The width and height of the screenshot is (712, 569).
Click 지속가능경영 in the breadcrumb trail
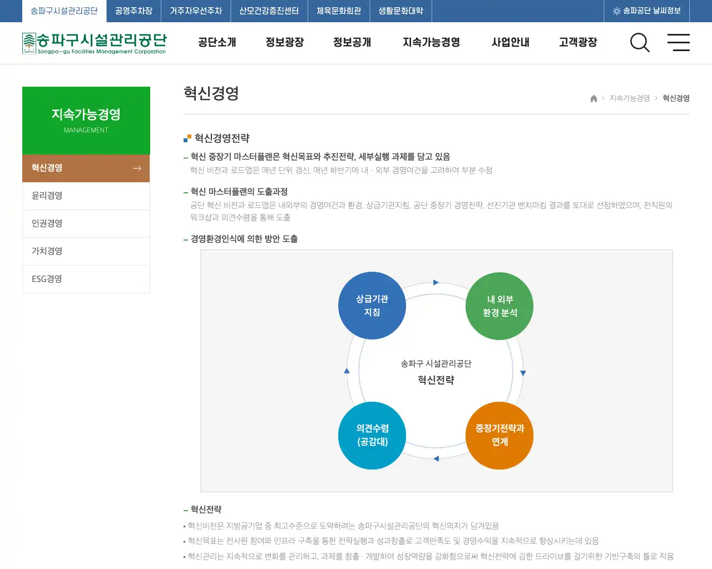(x=629, y=98)
